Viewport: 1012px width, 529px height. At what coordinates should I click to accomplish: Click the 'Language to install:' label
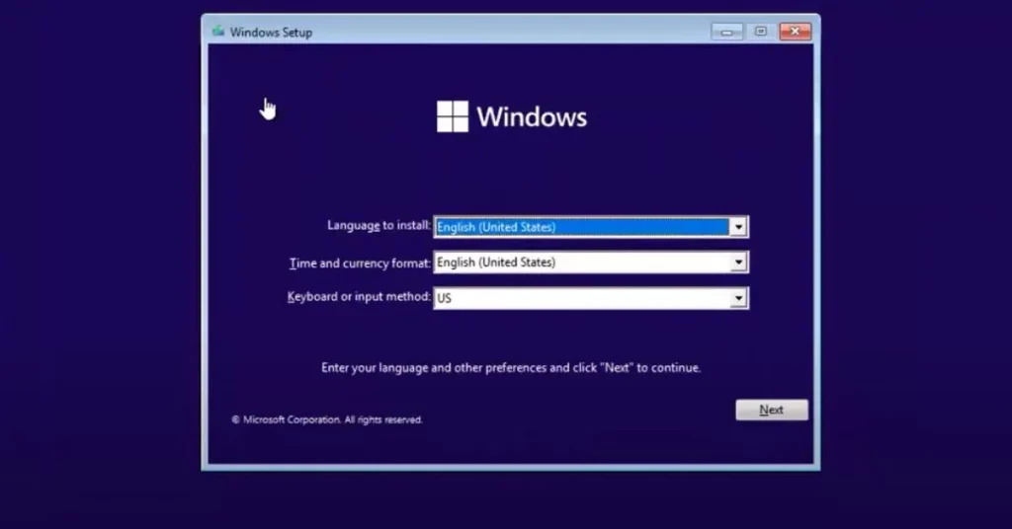(x=379, y=226)
